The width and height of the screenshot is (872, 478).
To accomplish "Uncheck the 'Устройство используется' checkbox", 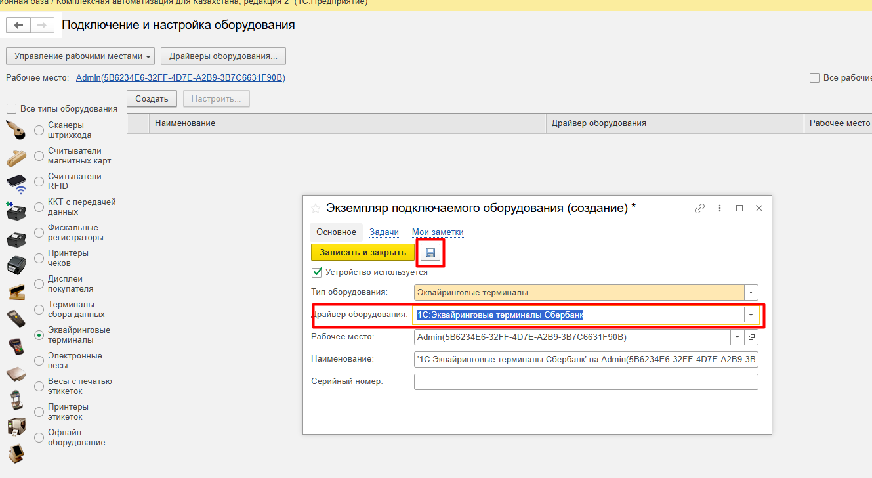I will point(317,272).
